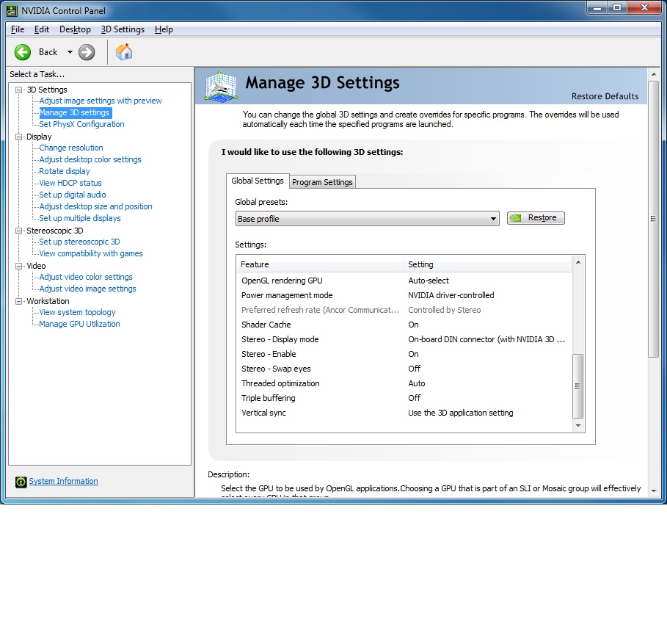Click the grey Forward arrow icon

click(x=87, y=52)
